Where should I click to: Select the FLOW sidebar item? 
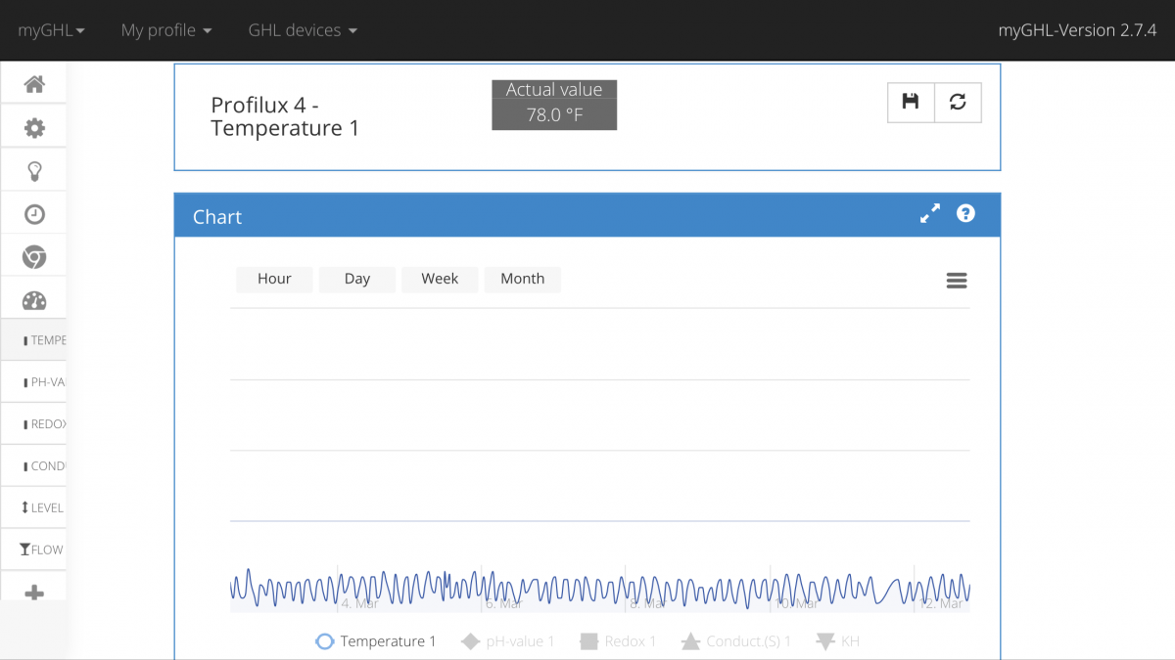[34, 550]
